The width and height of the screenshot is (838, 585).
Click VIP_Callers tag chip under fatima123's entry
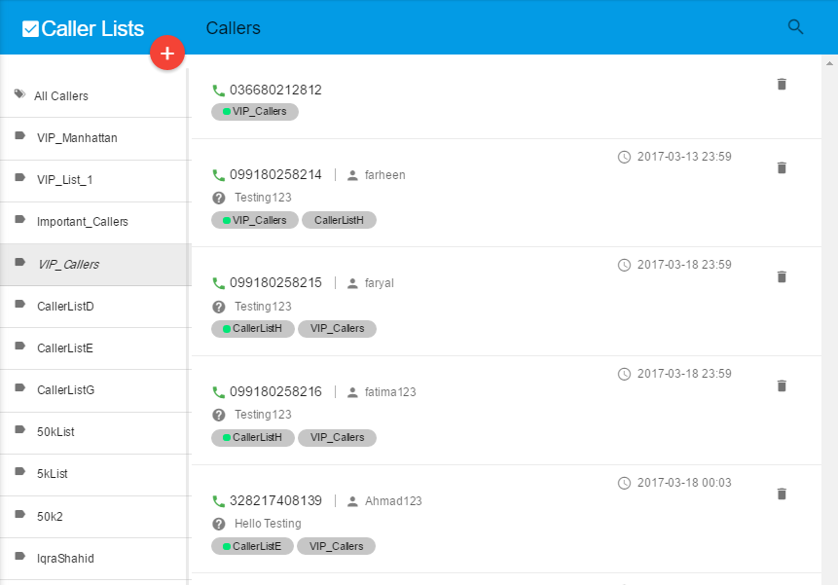(337, 438)
